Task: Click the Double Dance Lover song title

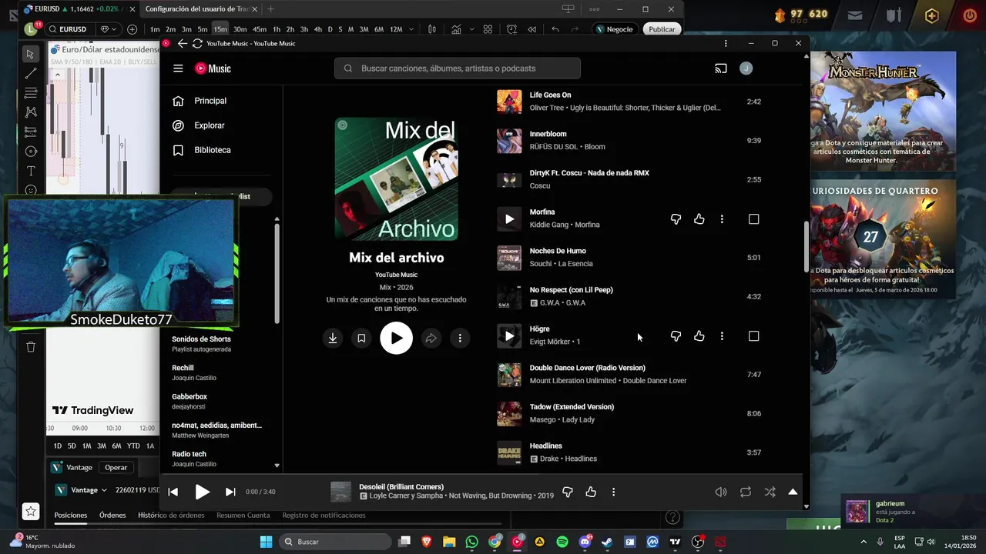Action: coord(588,368)
